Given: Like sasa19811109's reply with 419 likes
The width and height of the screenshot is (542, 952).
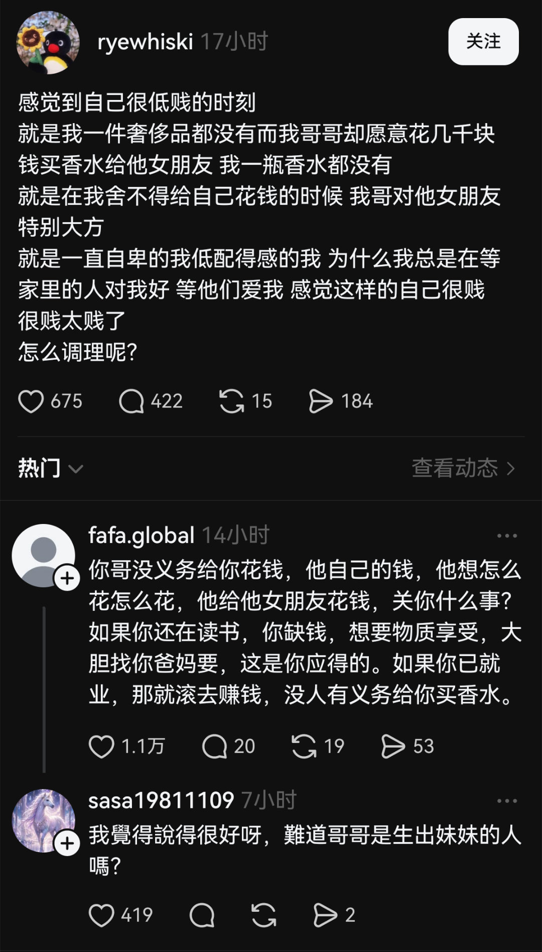Looking at the screenshot, I should (x=101, y=915).
